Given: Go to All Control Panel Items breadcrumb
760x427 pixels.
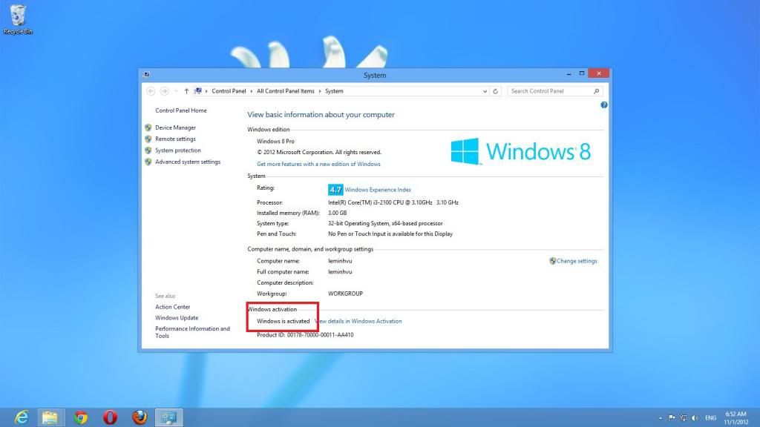Looking at the screenshot, I should point(286,91).
